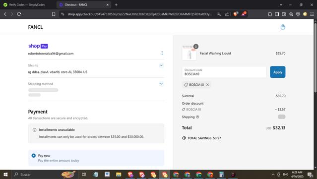The height and width of the screenshot is (179, 317).
Task: Toggle the browser sidebar panel icon
Action: (277, 14)
